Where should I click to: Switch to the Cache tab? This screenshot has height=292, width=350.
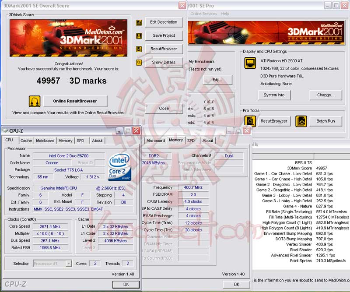click(x=26, y=141)
